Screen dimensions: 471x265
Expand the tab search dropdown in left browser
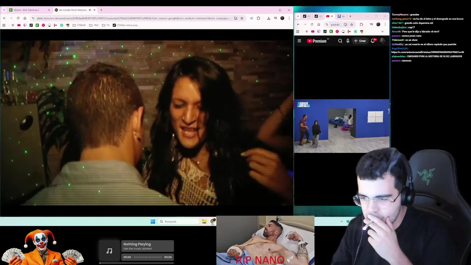[x=4, y=10]
